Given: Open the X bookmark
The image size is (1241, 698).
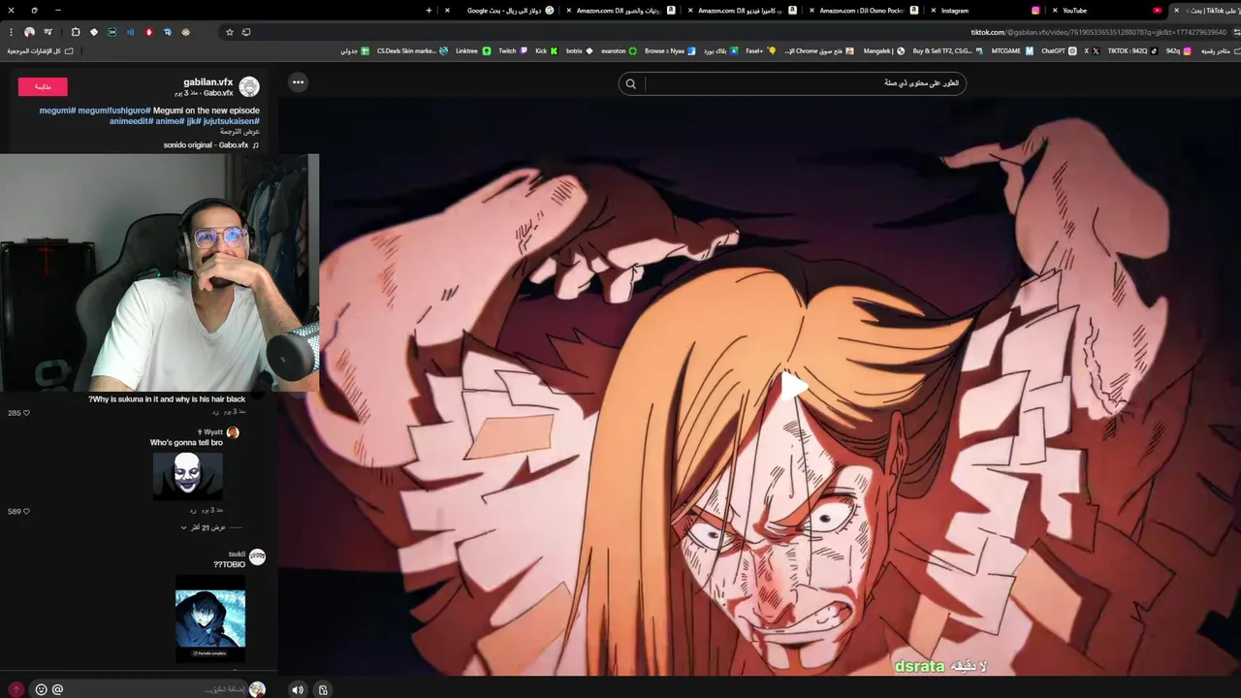Looking at the screenshot, I should 1092,50.
